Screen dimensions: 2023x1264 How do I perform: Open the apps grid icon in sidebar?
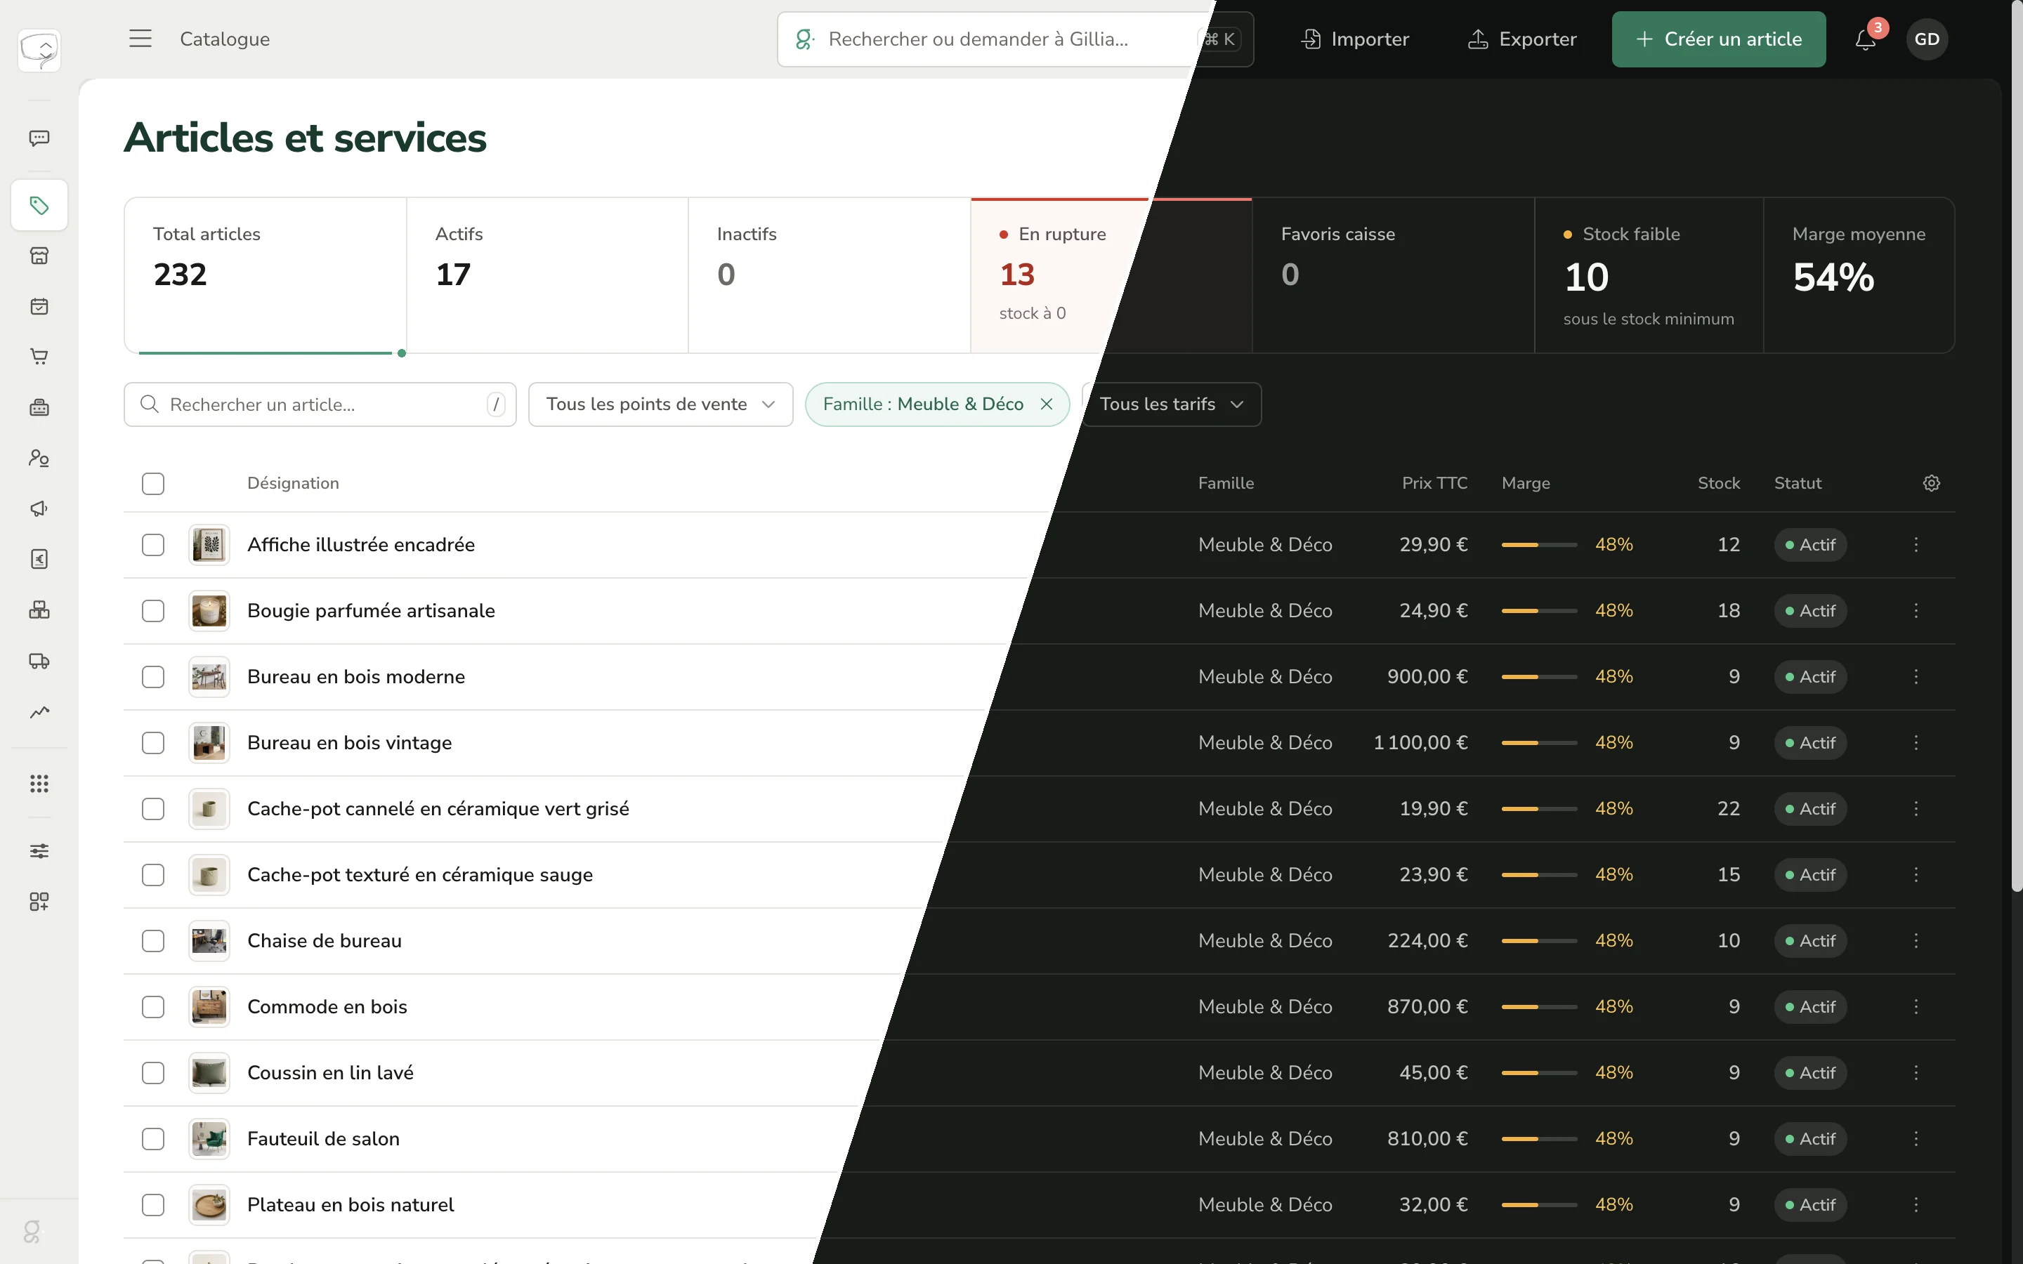pos(39,783)
